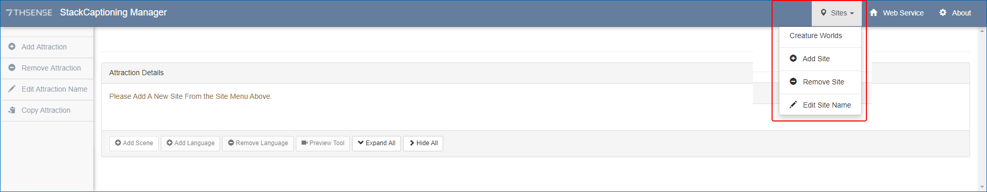The height and width of the screenshot is (192, 987).
Task: Click the home icon beside Web Service
Action: (x=874, y=12)
